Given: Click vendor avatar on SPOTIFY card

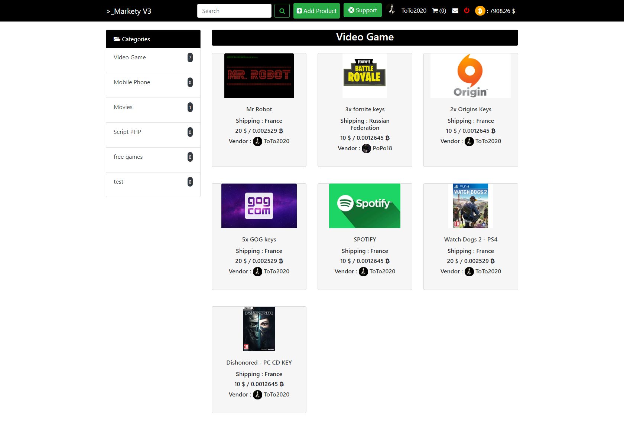Looking at the screenshot, I should [363, 271].
